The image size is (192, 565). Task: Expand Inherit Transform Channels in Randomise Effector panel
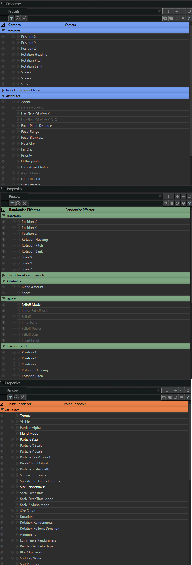click(x=4, y=275)
